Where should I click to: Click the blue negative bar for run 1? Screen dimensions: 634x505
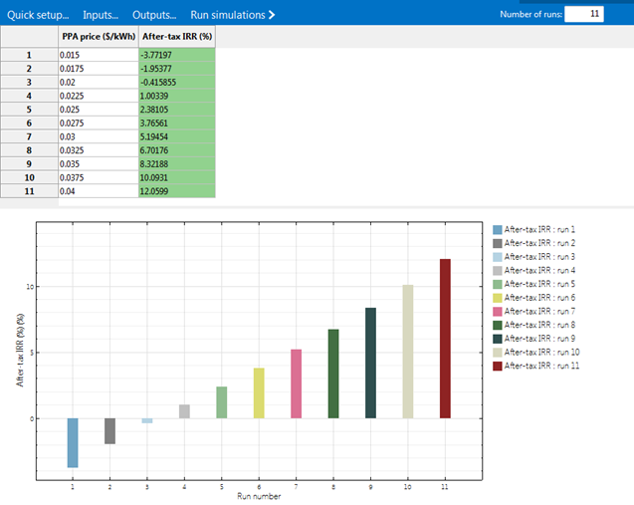(73, 442)
